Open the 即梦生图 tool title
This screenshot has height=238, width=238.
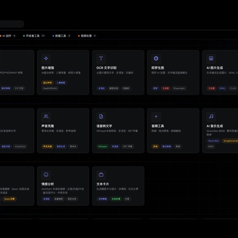point(157,68)
